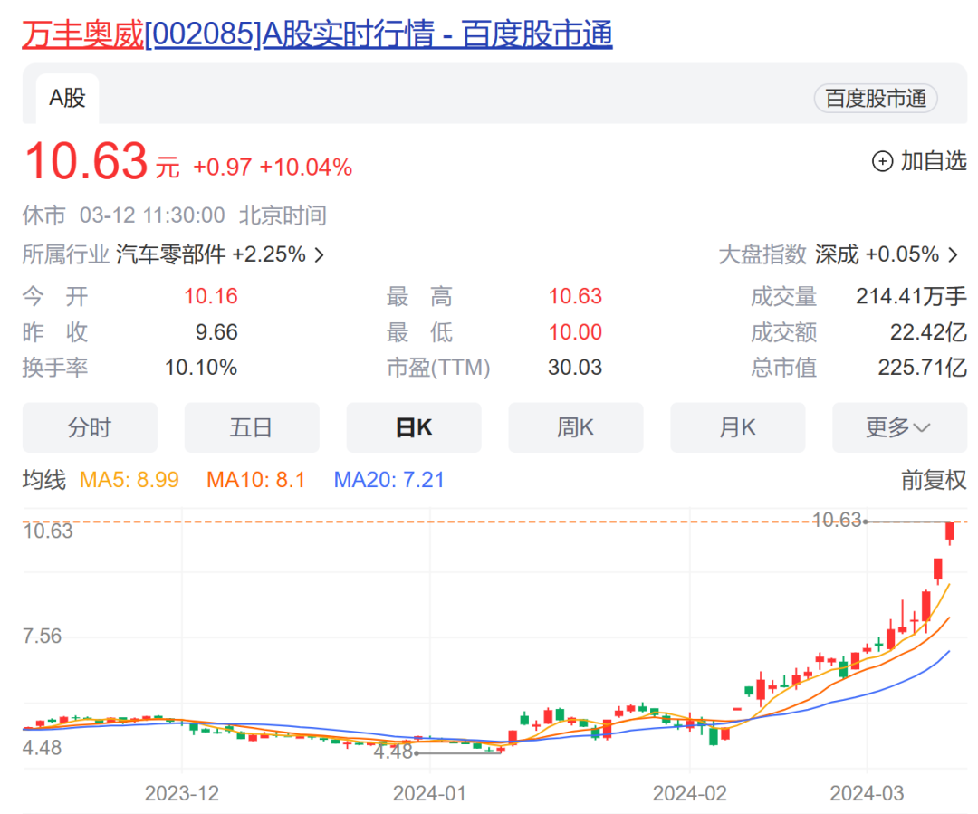Expand the 汽车零部件 industry chevron
The image size is (978, 814).
click(x=320, y=255)
